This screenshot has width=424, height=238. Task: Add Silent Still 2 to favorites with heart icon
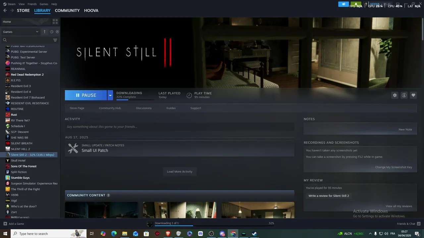[413, 95]
